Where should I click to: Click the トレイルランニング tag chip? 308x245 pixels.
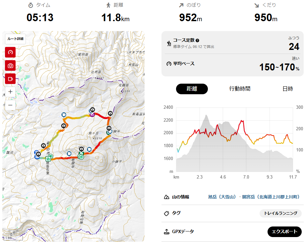(280, 213)
